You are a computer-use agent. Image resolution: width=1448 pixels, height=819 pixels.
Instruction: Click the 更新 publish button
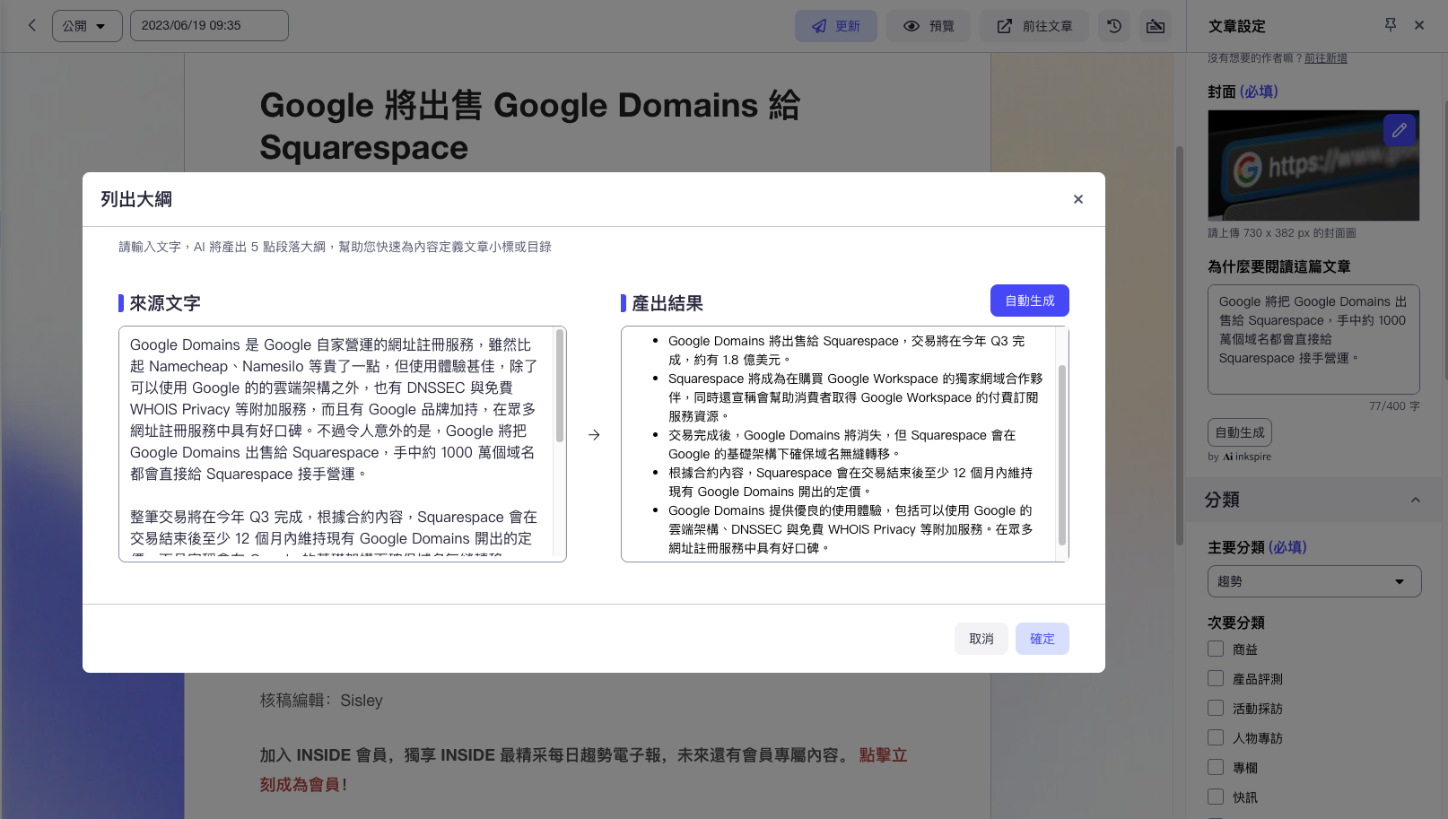pos(836,26)
